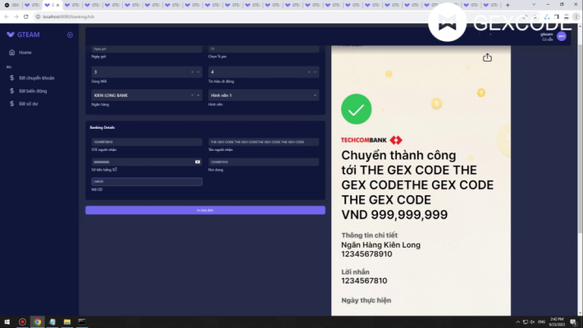Open the Tín hiệu di động dropdown arrow
The image size is (583, 328).
[x=315, y=72]
